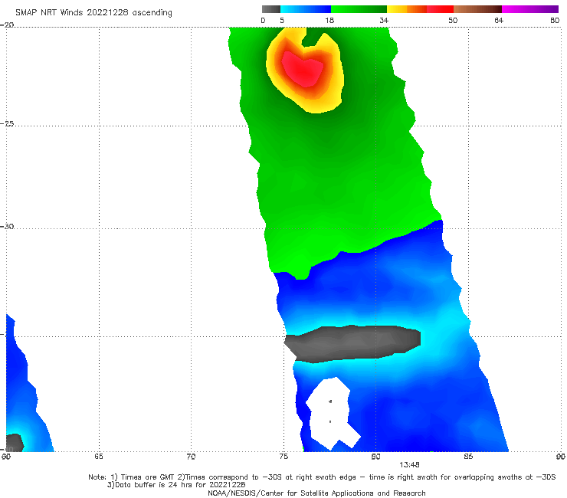The width and height of the screenshot is (567, 498).
Task: Click the '70' longitude axis label
Action: click(191, 457)
